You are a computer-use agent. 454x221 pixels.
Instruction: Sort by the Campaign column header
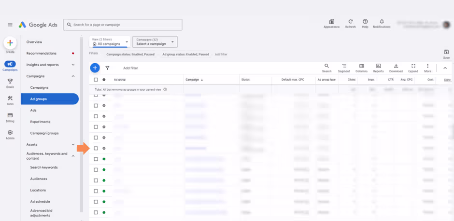[x=194, y=80]
